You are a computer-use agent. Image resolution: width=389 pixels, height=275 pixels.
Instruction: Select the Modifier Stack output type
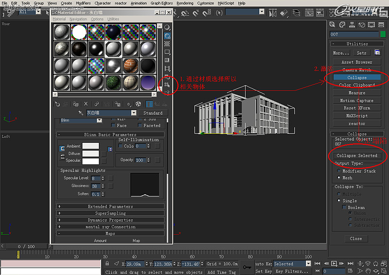click(338, 171)
